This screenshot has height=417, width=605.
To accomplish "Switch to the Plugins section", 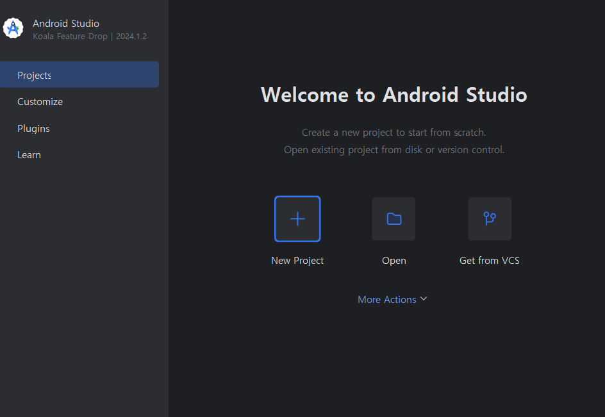I will click(33, 129).
